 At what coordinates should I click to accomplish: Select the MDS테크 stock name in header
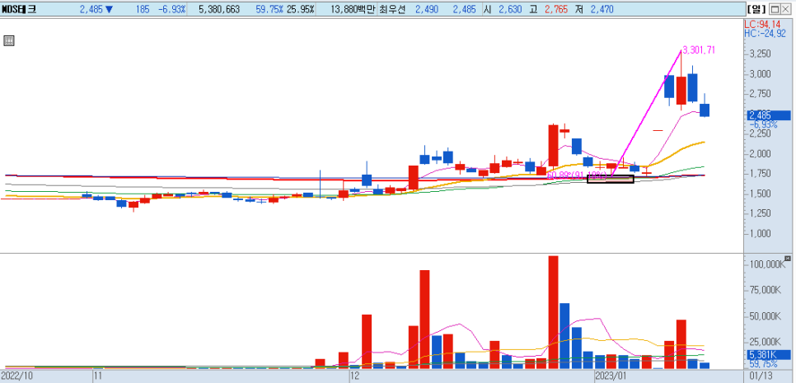19,9
